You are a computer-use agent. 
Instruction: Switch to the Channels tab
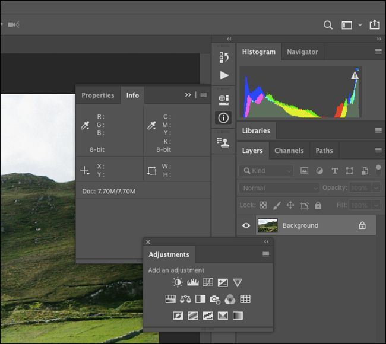[x=289, y=151]
